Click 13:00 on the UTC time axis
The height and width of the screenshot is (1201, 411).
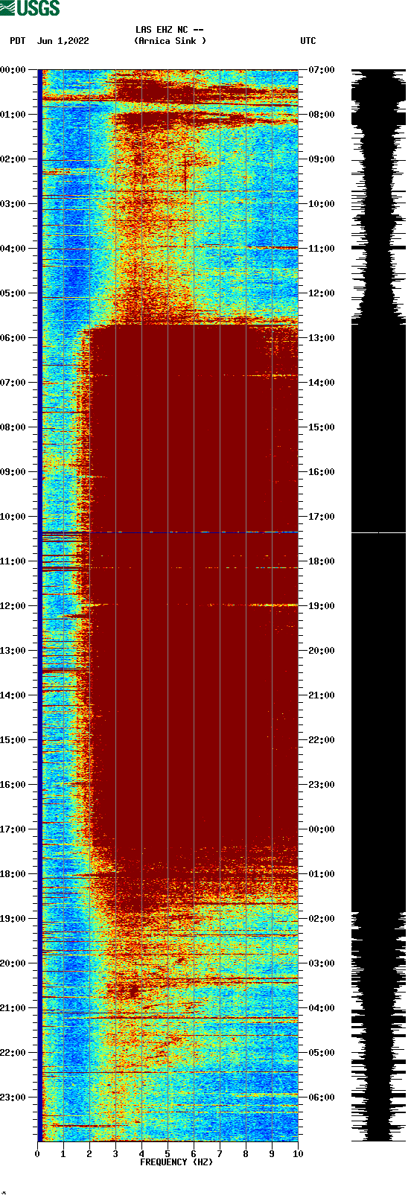322,338
